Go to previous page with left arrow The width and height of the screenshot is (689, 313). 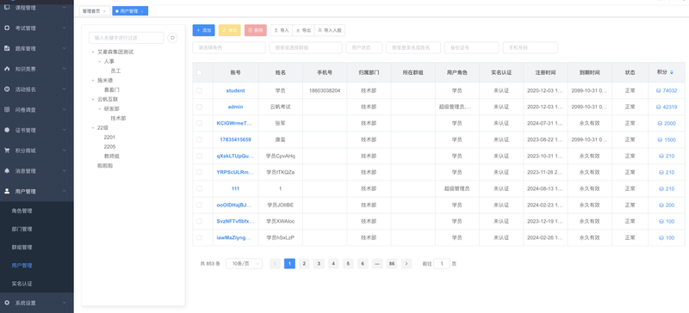(x=275, y=263)
